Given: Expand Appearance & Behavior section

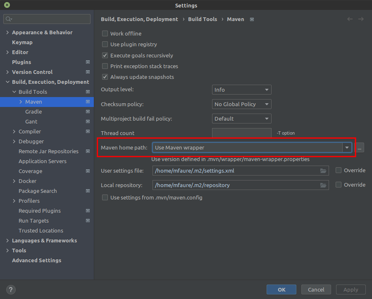Looking at the screenshot, I should 7,33.
